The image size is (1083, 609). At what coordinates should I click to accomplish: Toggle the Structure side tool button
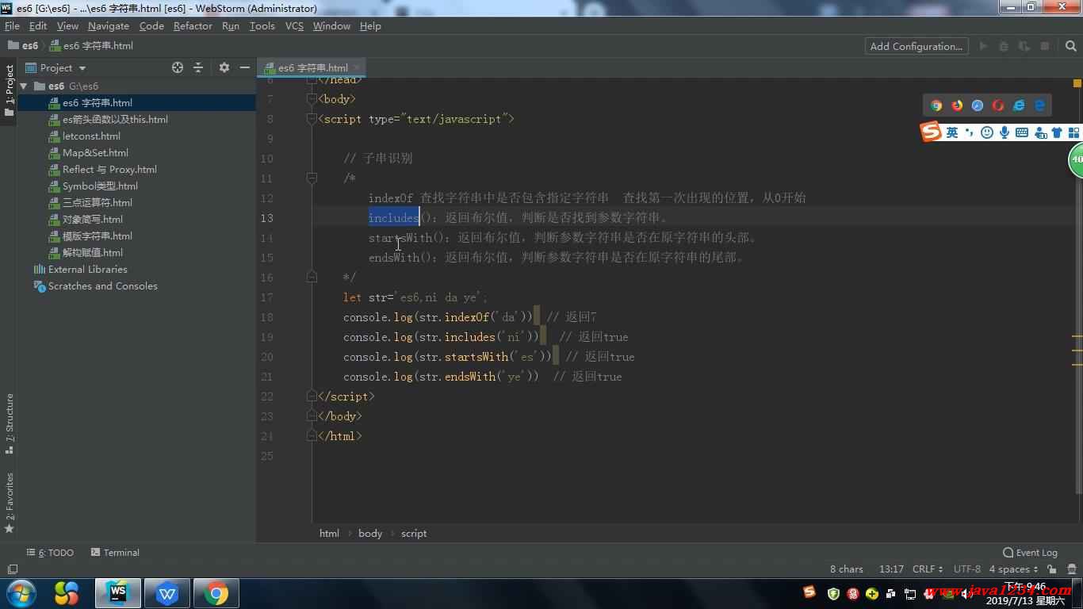[9, 423]
